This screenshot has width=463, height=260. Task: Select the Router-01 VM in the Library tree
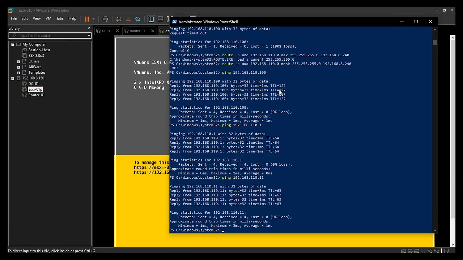(37, 95)
